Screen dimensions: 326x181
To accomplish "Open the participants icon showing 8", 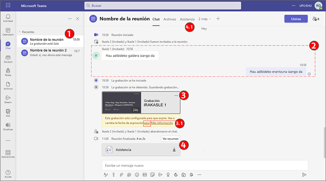I will pyautogui.click(x=315, y=19).
